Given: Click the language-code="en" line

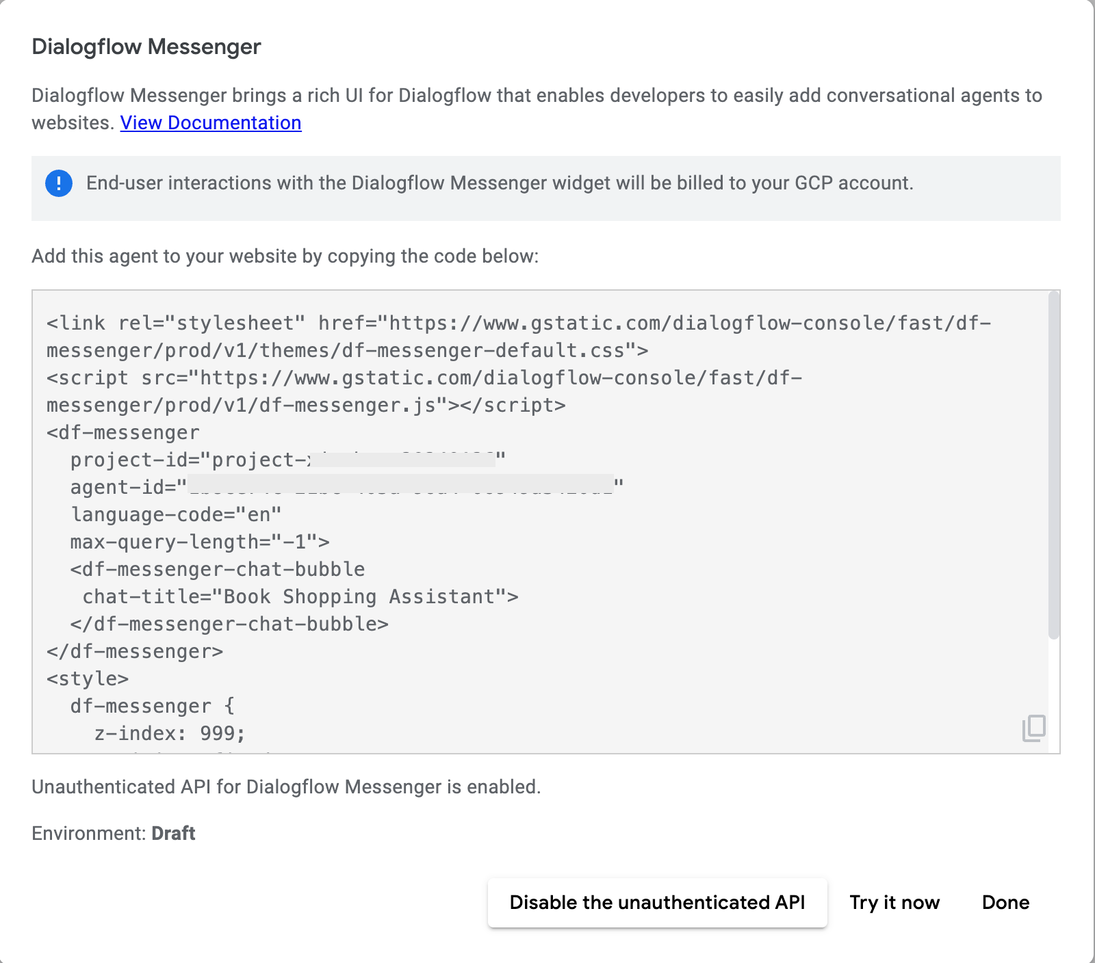Looking at the screenshot, I should [176, 515].
